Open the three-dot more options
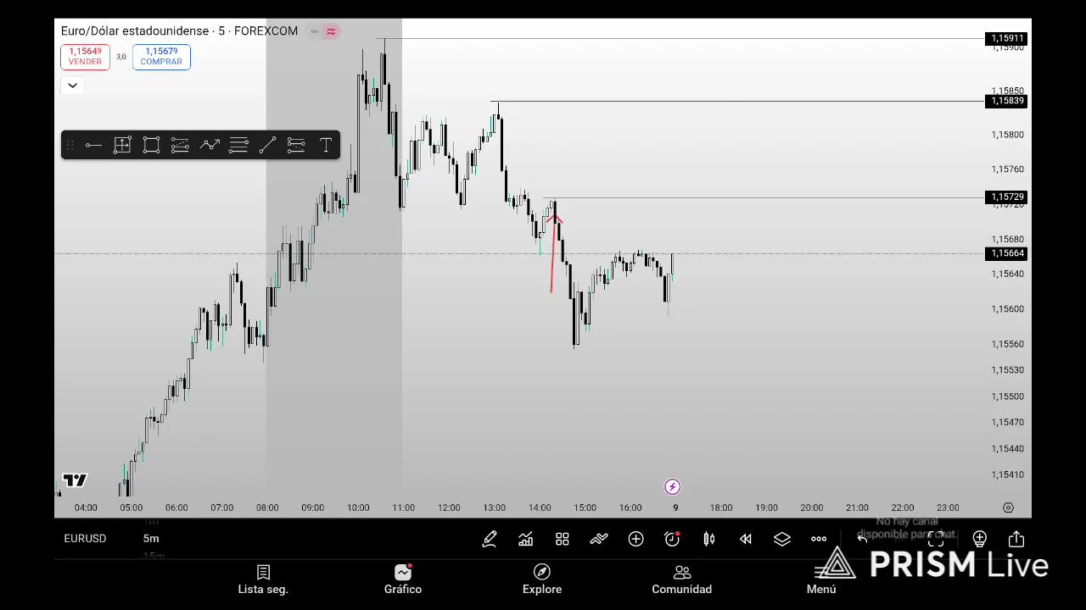Viewport: 1086px width, 610px height. 819,539
